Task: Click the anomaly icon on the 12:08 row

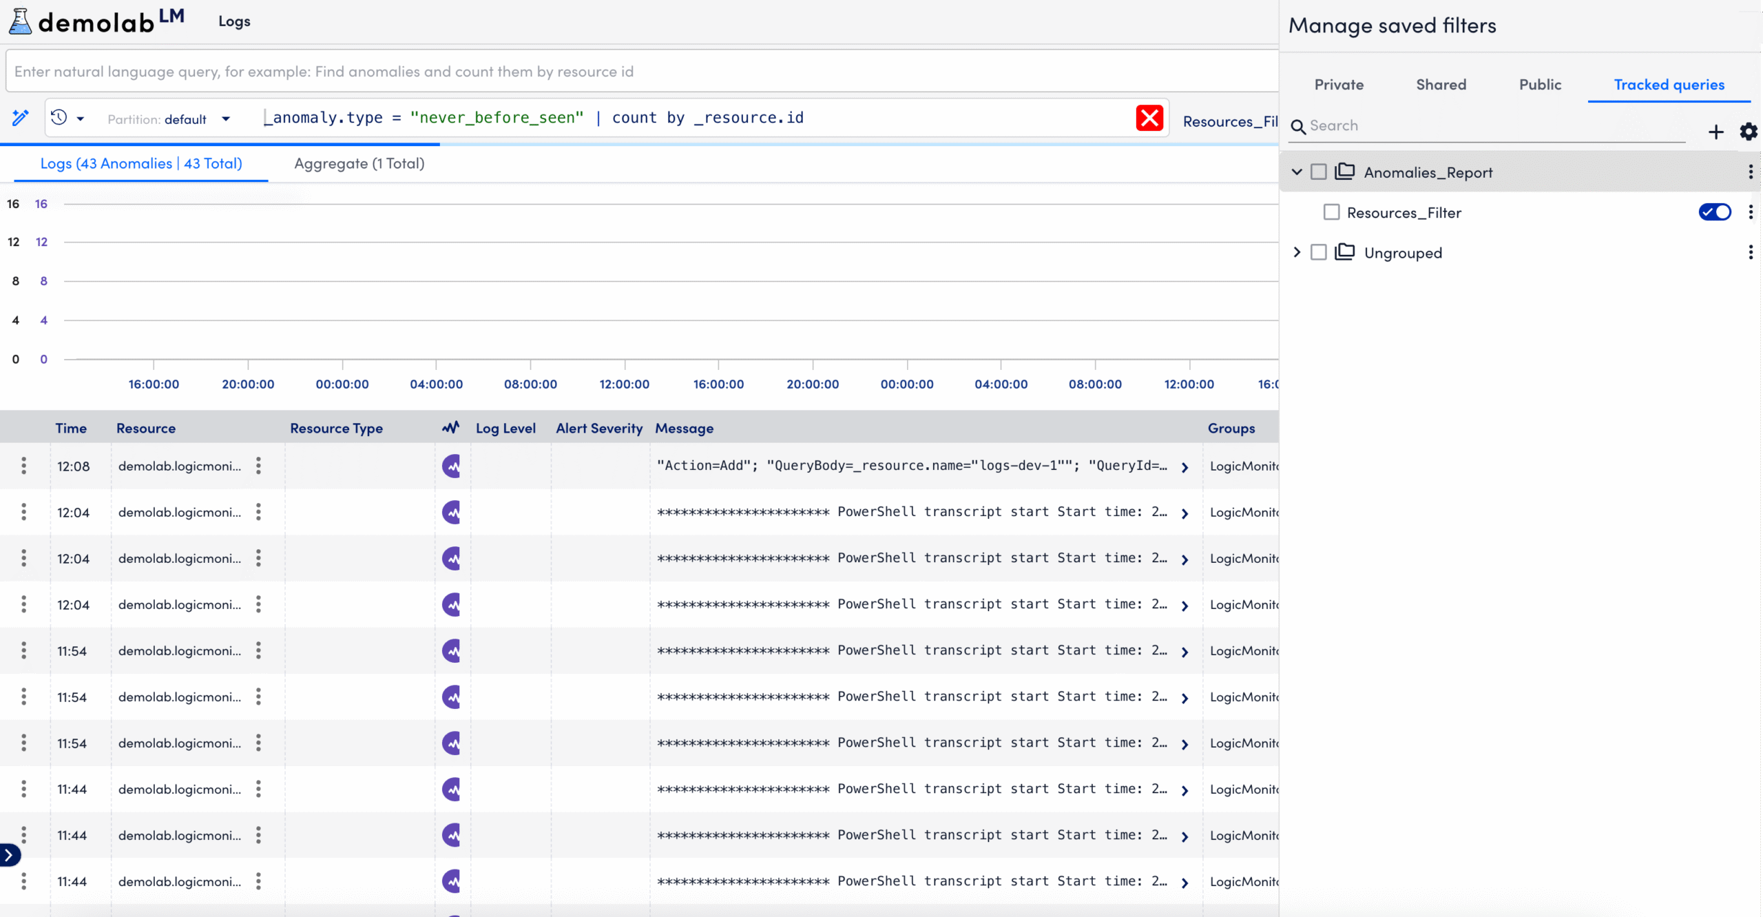Action: click(451, 466)
